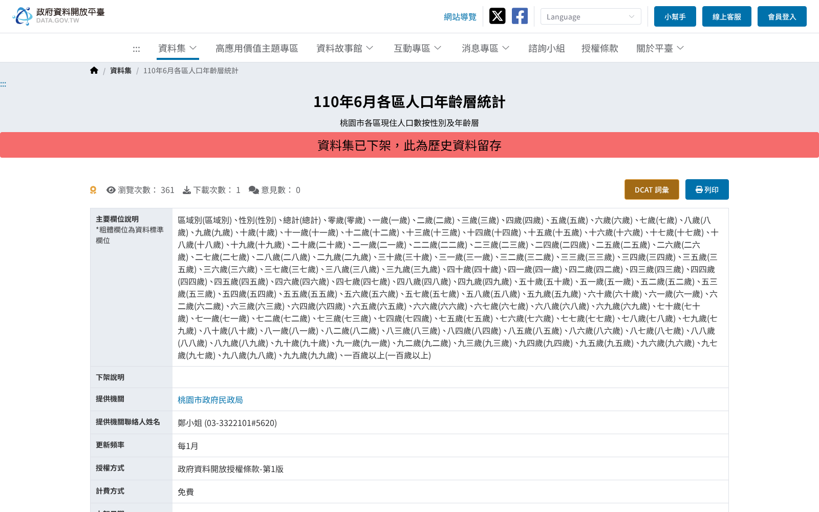Open 高應用價值主題專區 menu item

[256, 48]
